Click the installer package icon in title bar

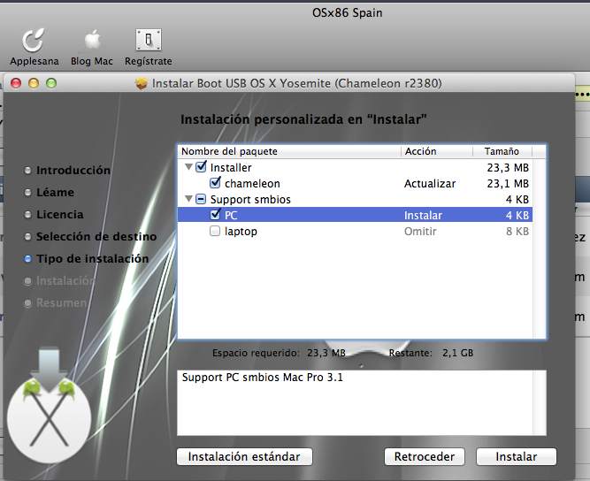tap(142, 83)
